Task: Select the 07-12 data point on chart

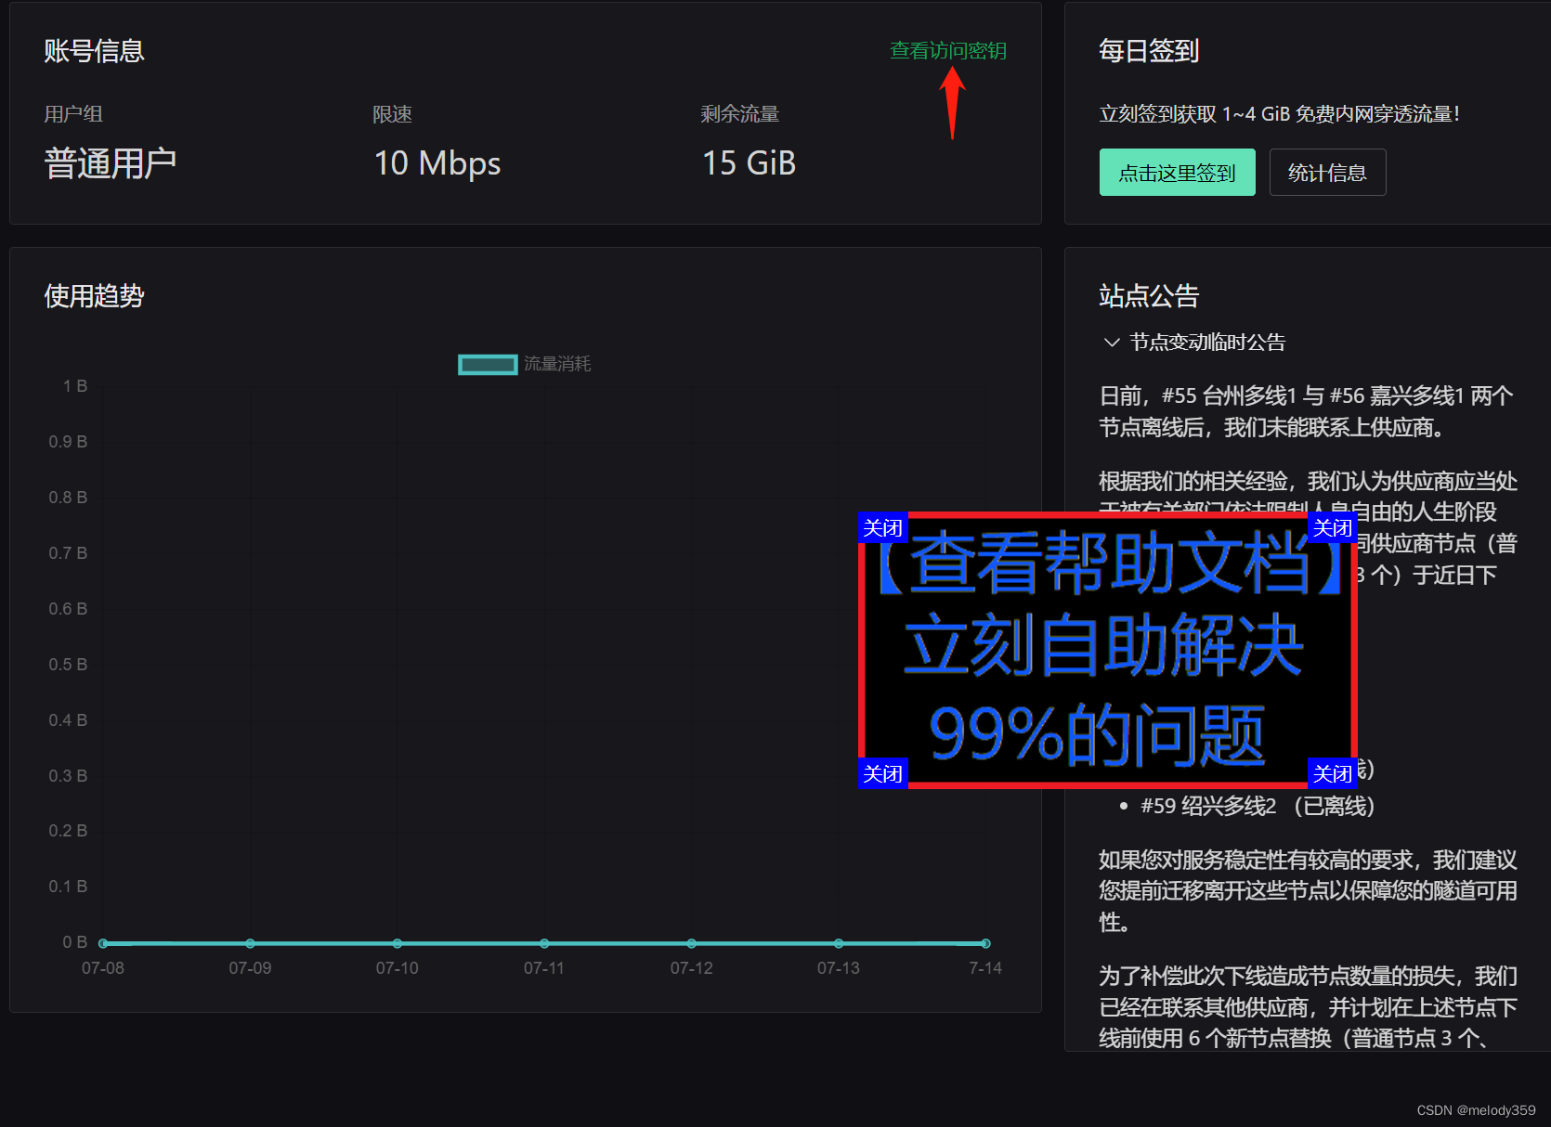Action: 691,943
